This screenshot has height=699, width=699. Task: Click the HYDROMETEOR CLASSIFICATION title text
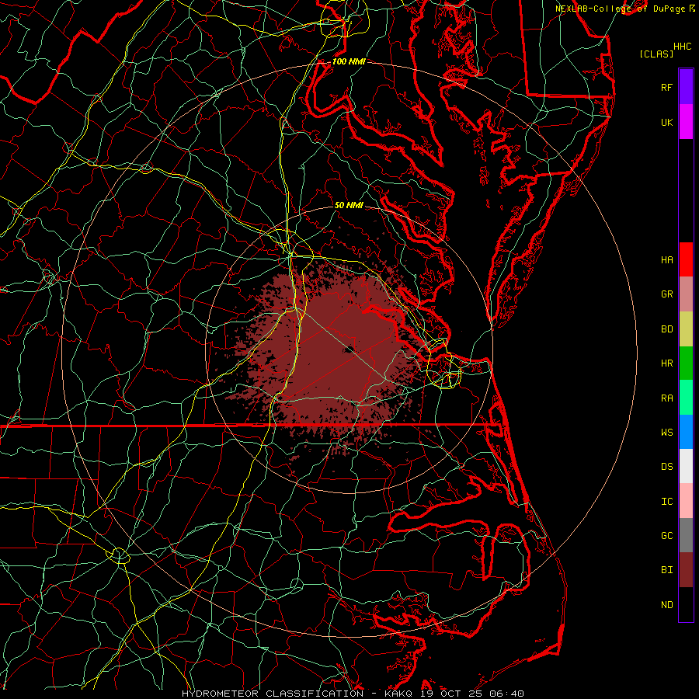coord(273,694)
